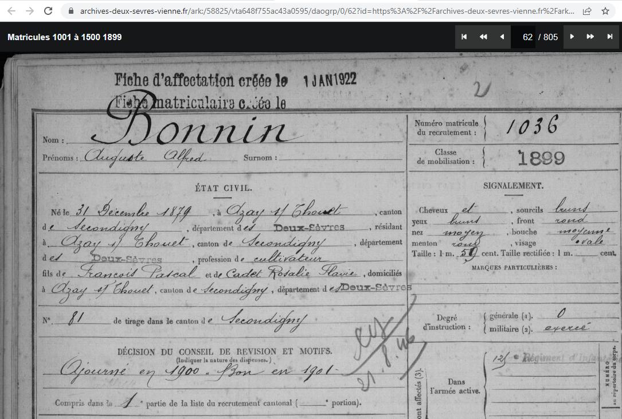View site security lock info
The width and height of the screenshot is (622, 419).
[71, 11]
